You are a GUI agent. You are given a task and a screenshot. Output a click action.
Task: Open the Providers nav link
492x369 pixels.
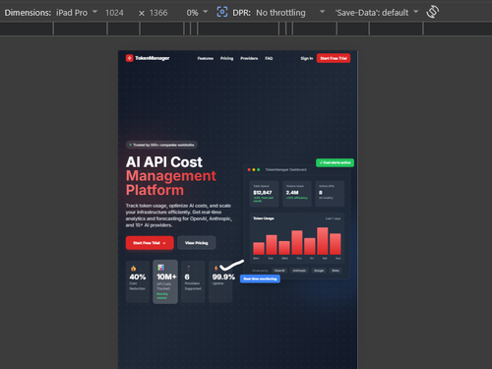coord(249,58)
